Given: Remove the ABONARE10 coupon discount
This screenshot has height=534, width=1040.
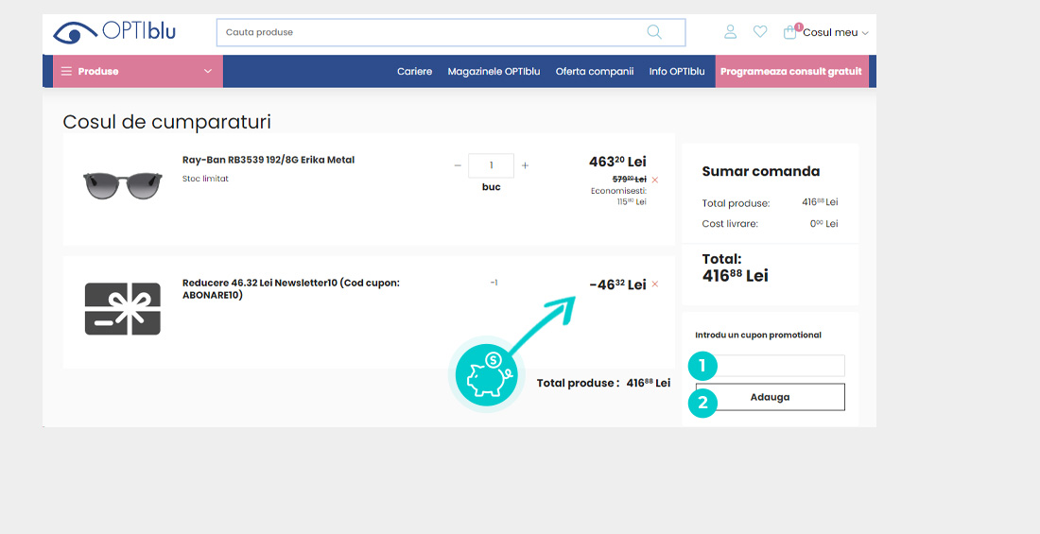Looking at the screenshot, I should click(x=655, y=284).
